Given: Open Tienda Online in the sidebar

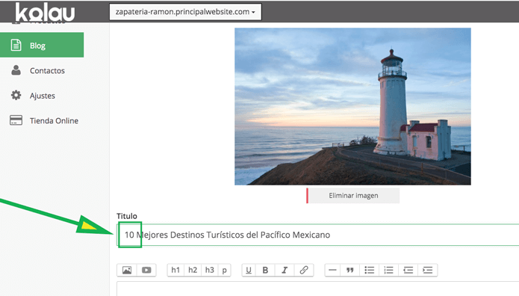Looking at the screenshot, I should click(54, 120).
